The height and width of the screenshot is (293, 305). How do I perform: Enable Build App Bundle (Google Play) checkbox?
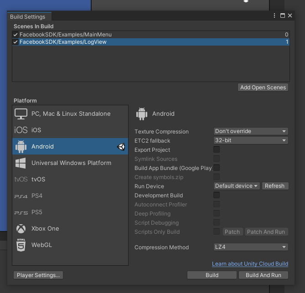click(x=217, y=168)
